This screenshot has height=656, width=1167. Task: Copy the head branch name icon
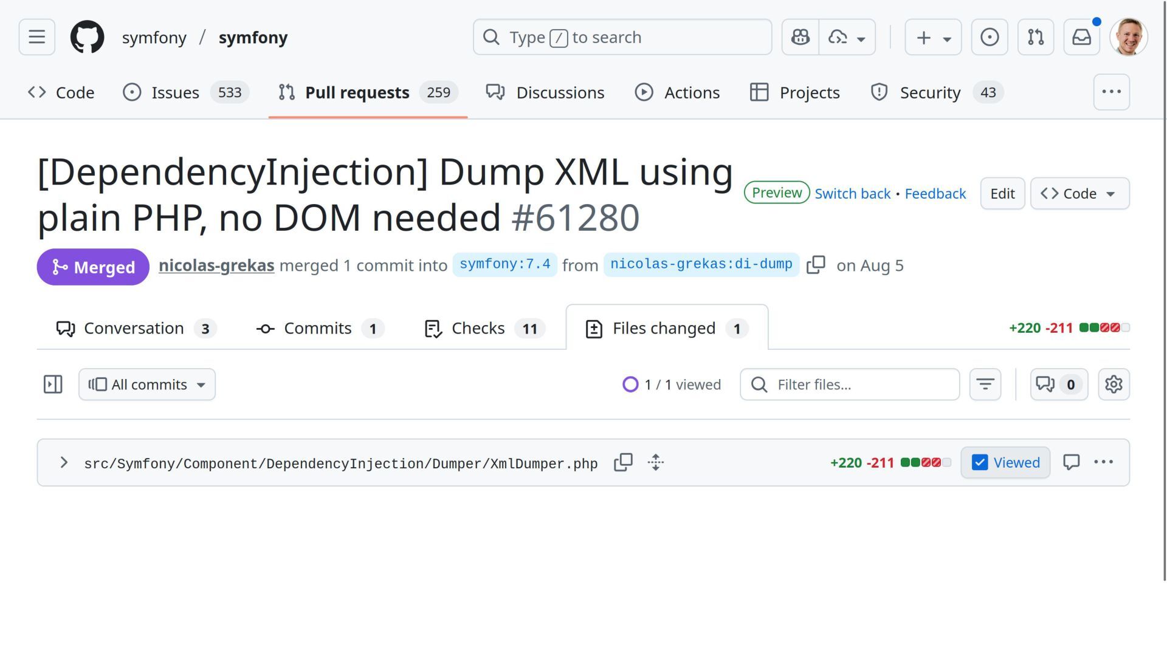pyautogui.click(x=815, y=265)
